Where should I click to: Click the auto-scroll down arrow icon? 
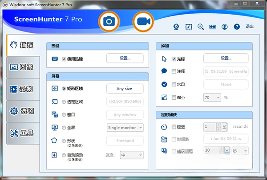point(54,155)
